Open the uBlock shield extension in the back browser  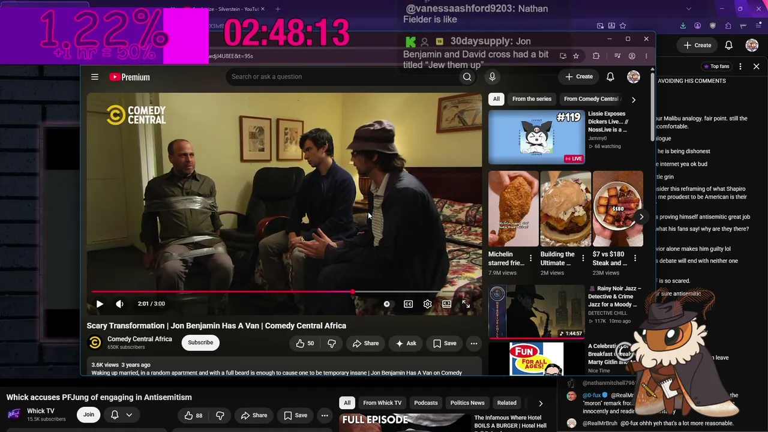pos(713,26)
